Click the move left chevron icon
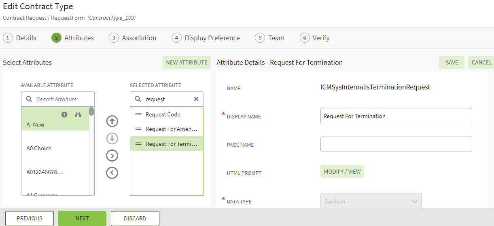 pyautogui.click(x=112, y=173)
